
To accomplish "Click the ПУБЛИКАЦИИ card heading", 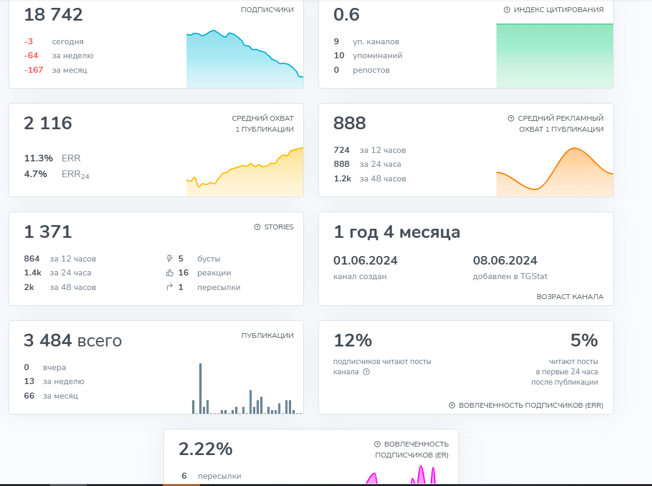I will pos(267,336).
